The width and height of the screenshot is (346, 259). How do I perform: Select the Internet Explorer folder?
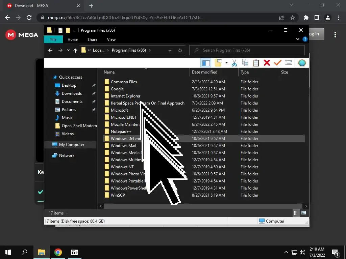(x=125, y=96)
